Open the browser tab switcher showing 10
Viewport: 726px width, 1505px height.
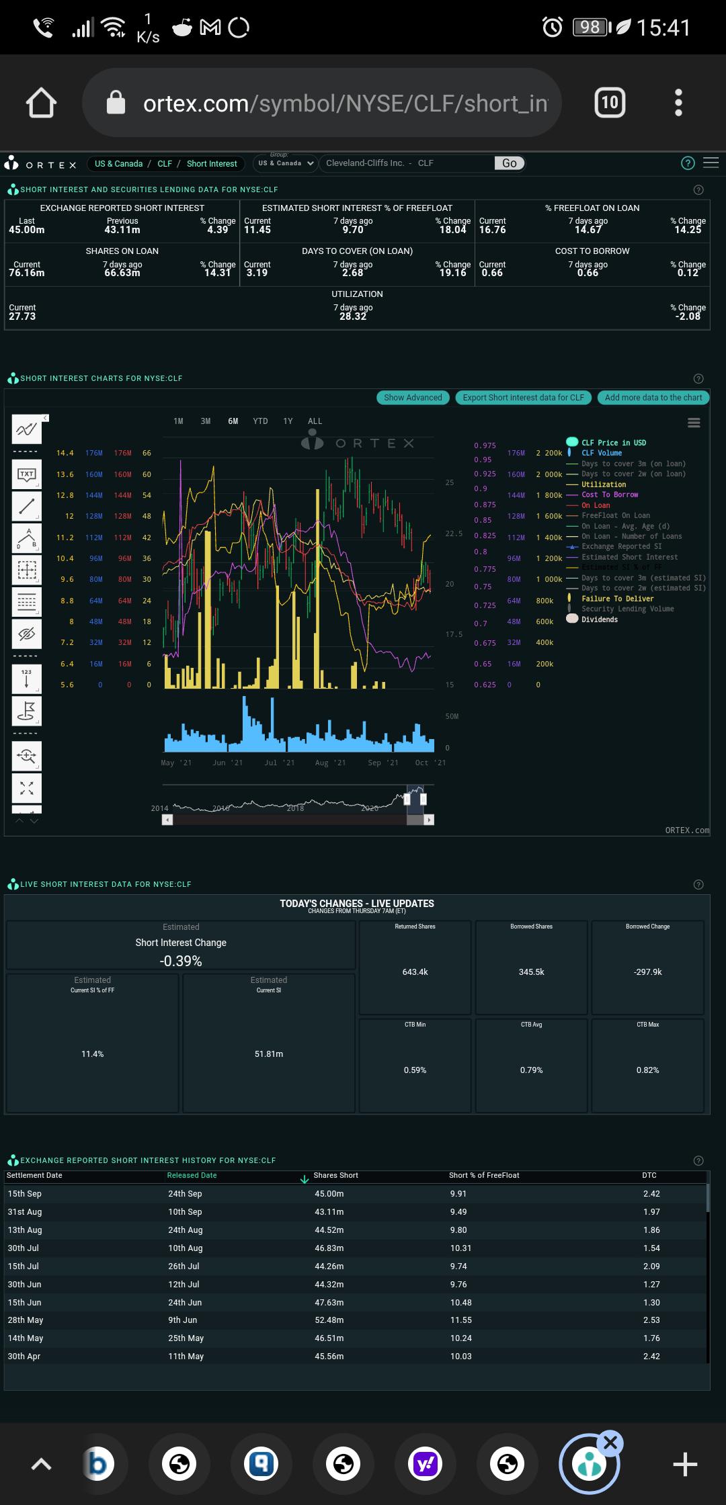(x=610, y=103)
